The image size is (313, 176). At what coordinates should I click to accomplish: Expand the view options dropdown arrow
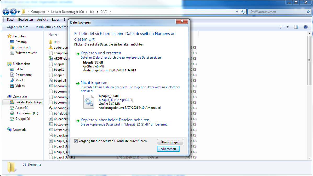pyautogui.click(x=287, y=27)
